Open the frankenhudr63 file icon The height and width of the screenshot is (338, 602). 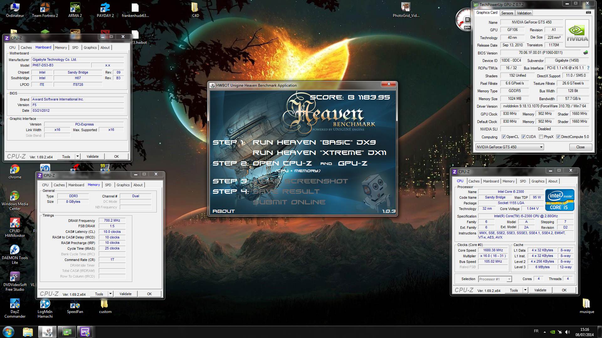pyautogui.click(x=135, y=9)
